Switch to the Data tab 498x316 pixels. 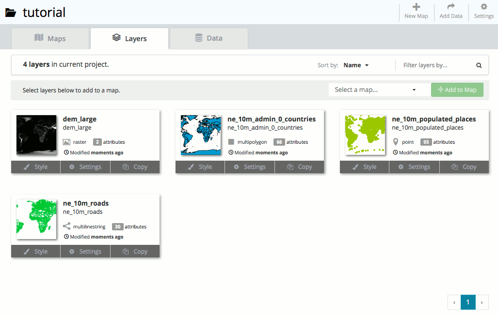point(209,38)
